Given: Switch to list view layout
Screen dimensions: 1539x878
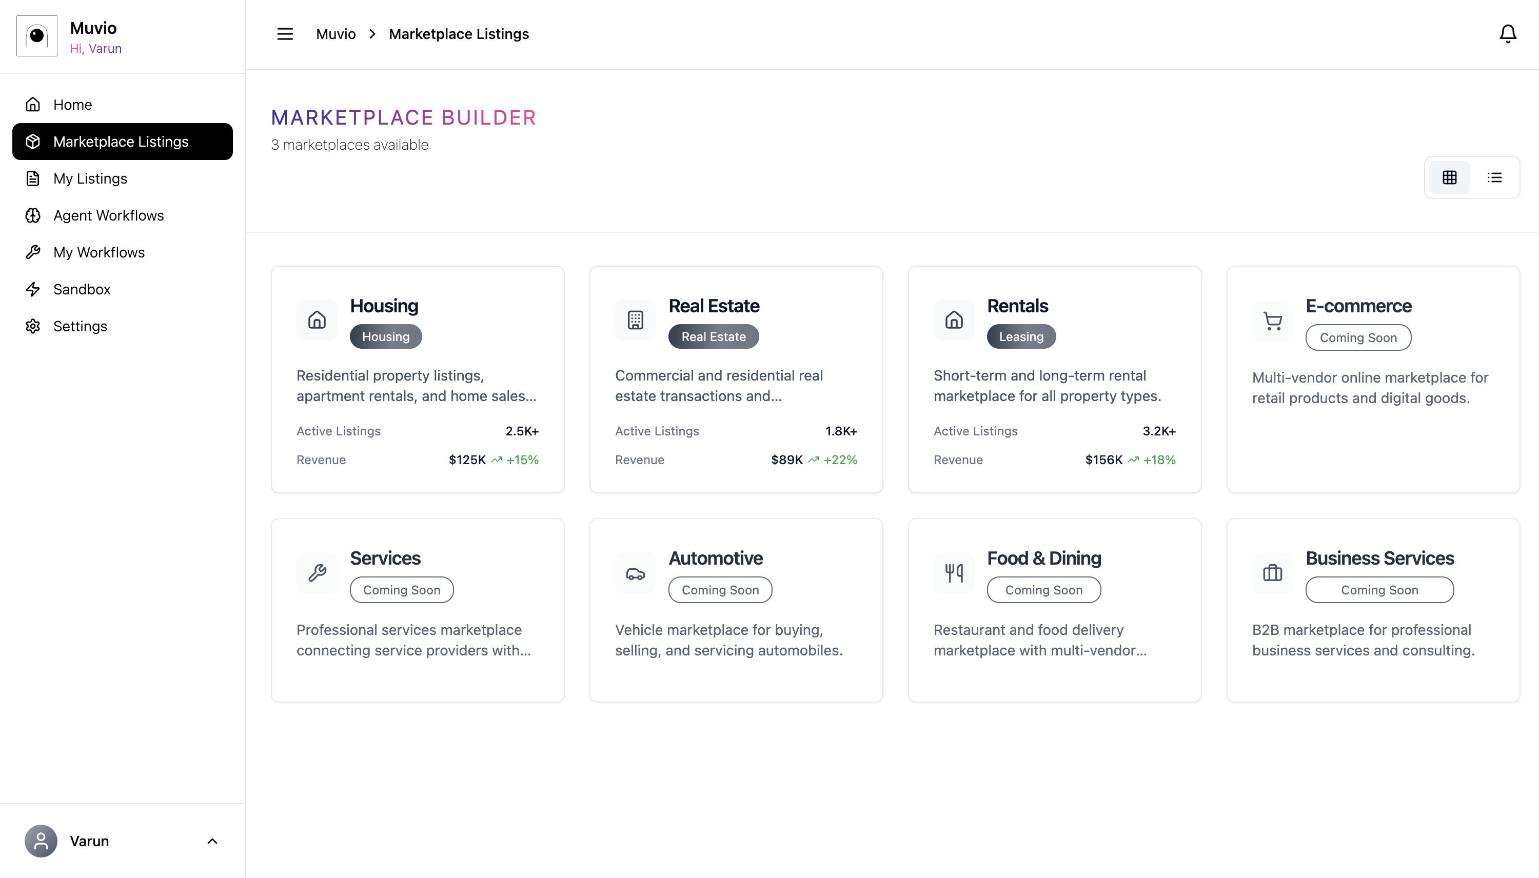Looking at the screenshot, I should point(1494,177).
